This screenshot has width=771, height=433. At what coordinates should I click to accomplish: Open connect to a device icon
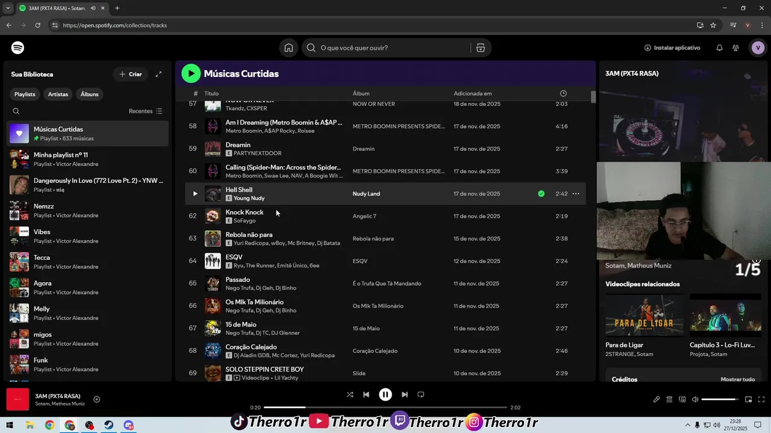point(682,399)
